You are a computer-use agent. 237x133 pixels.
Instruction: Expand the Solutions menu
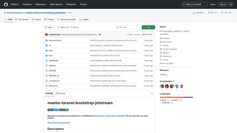point(28,4)
